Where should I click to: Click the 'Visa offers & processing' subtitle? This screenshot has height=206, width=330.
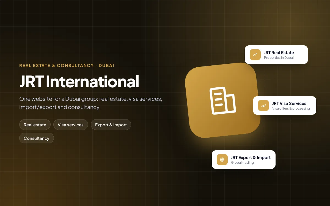291,108
